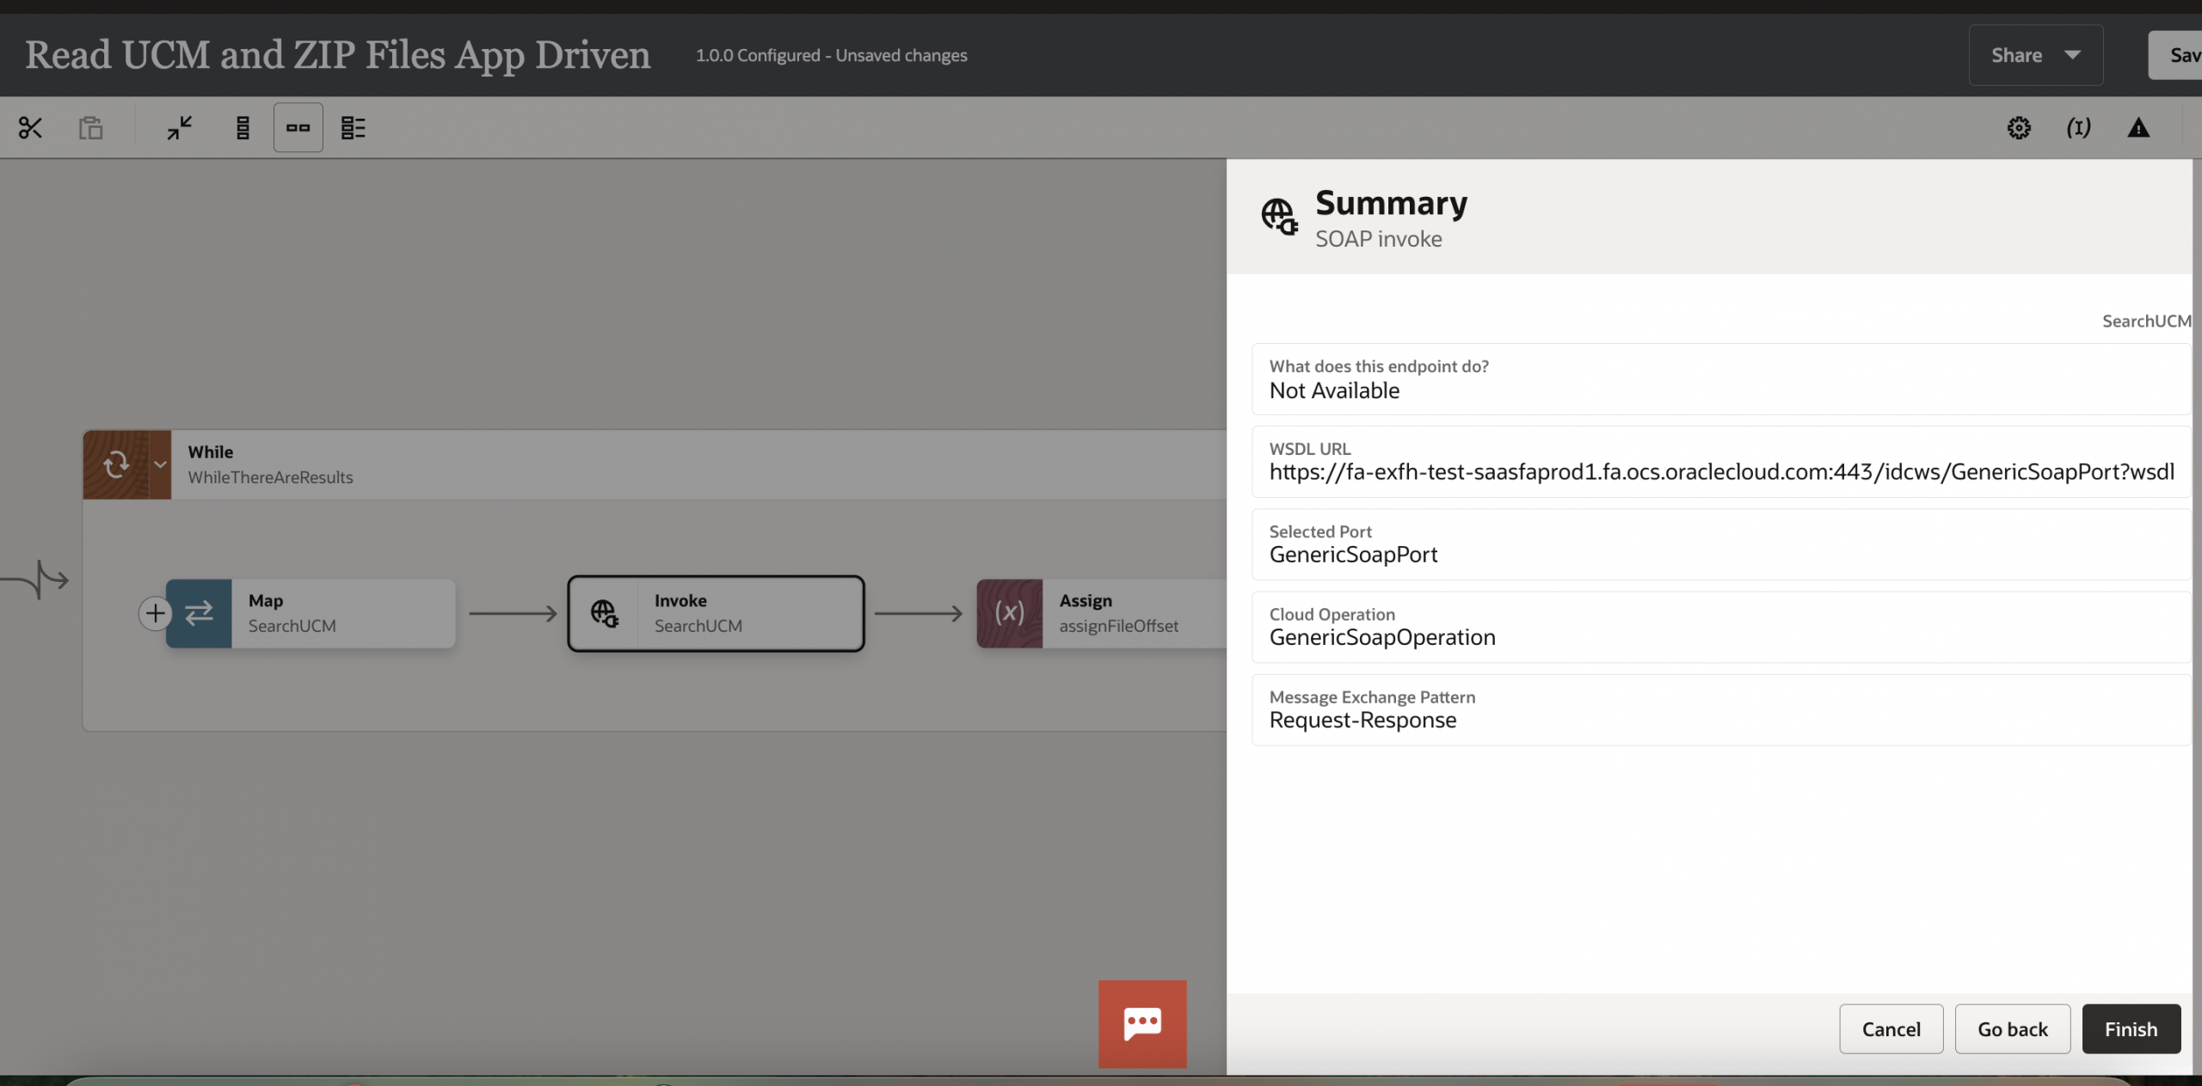2202x1086 pixels.
Task: Expand the While node options chevron
Action: 160,464
